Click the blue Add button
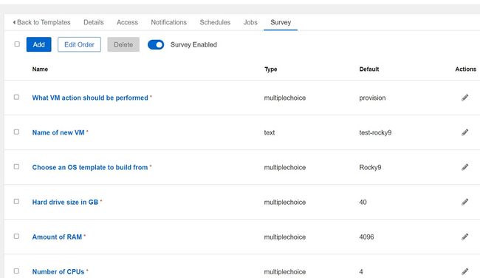This screenshot has width=480, height=278. coord(39,44)
